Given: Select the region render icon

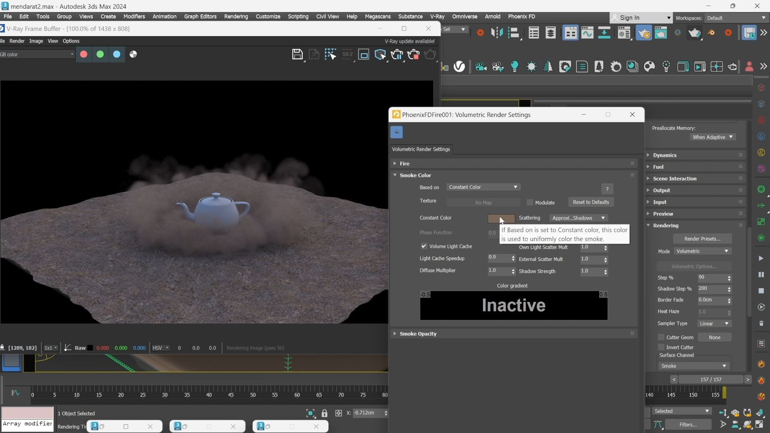Looking at the screenshot, I should [x=364, y=55].
